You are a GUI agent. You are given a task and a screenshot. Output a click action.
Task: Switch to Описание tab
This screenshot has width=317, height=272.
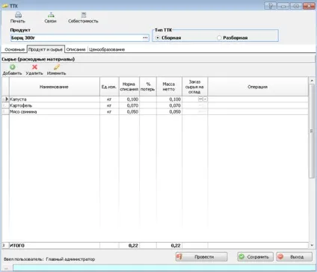click(76, 49)
